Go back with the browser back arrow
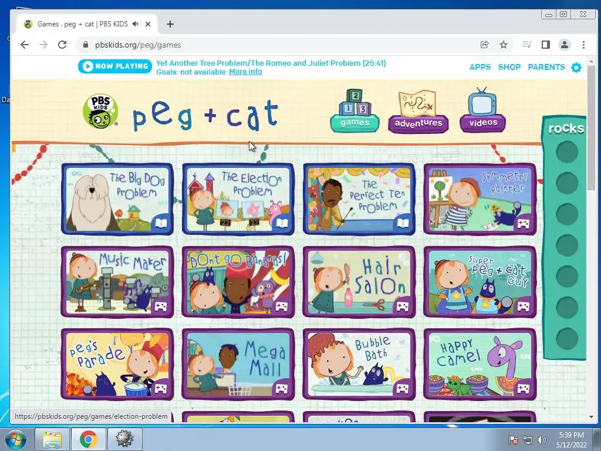Image resolution: width=601 pixels, height=451 pixels. [25, 45]
